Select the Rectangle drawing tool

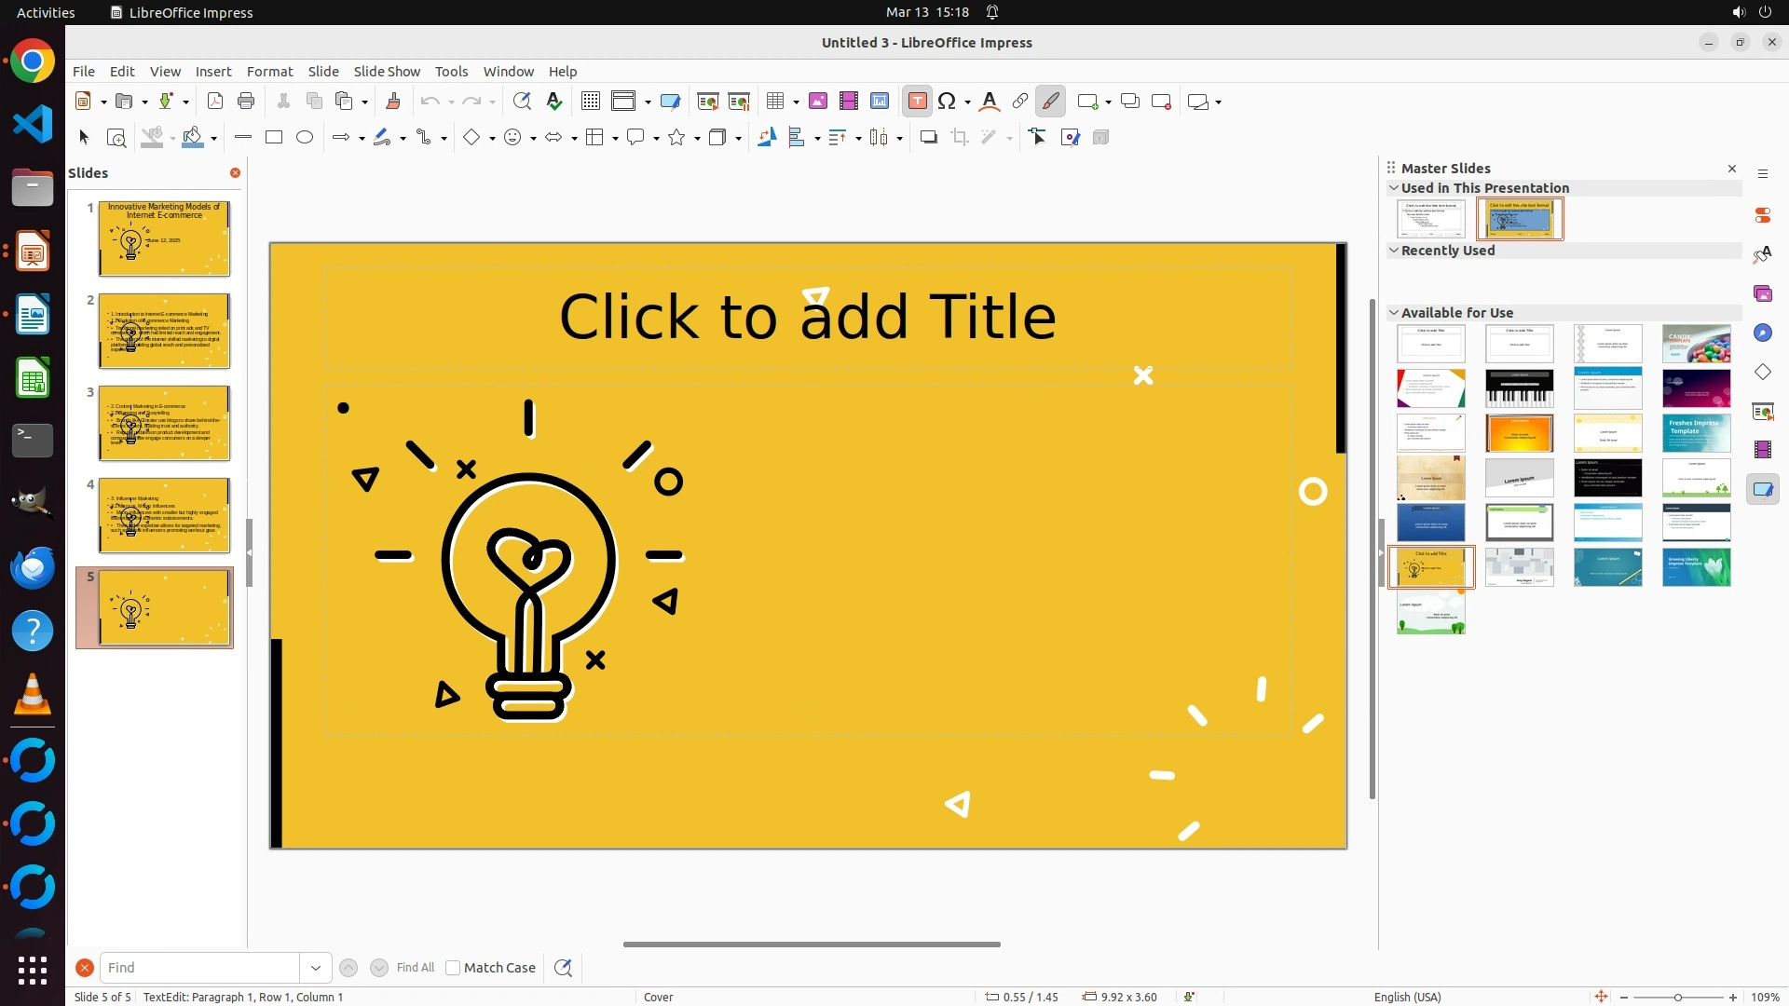274,138
